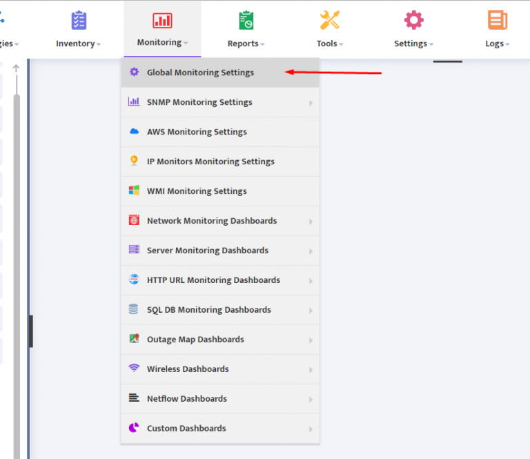Click the sidebar collapse handle
Screen dimensions: 530x459
pos(30,331)
